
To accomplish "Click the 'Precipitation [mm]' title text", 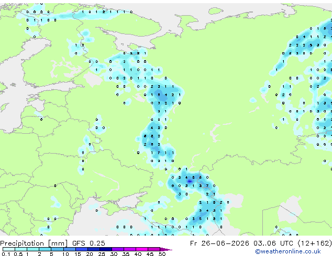I will 34,243.
